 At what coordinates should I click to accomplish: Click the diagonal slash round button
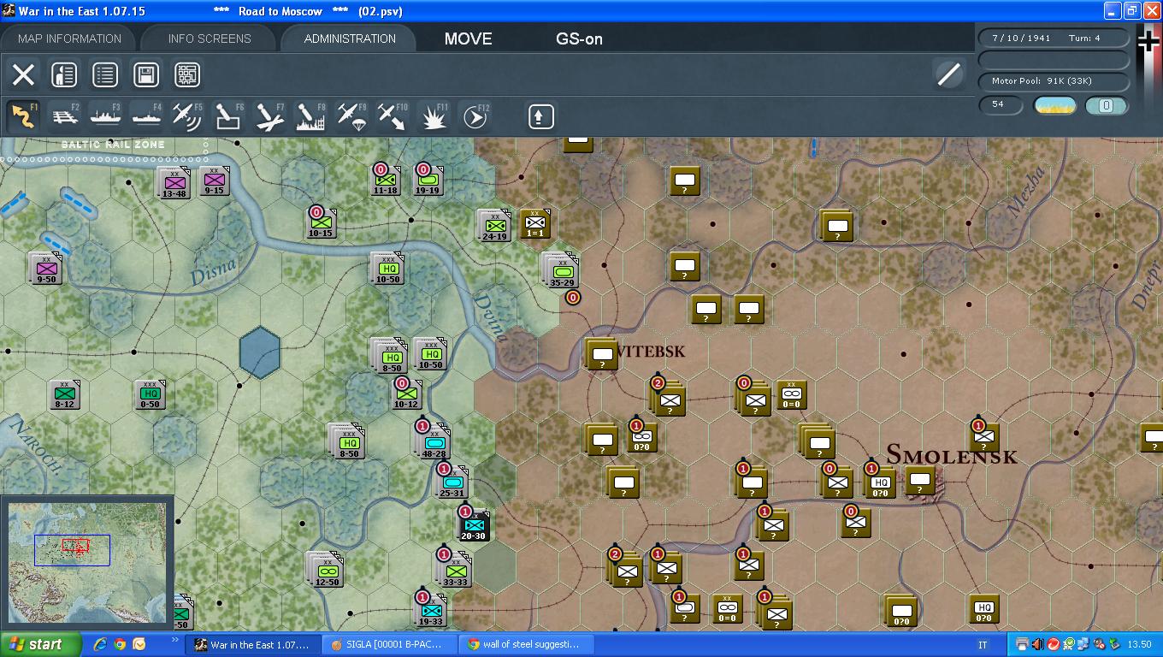click(x=948, y=74)
